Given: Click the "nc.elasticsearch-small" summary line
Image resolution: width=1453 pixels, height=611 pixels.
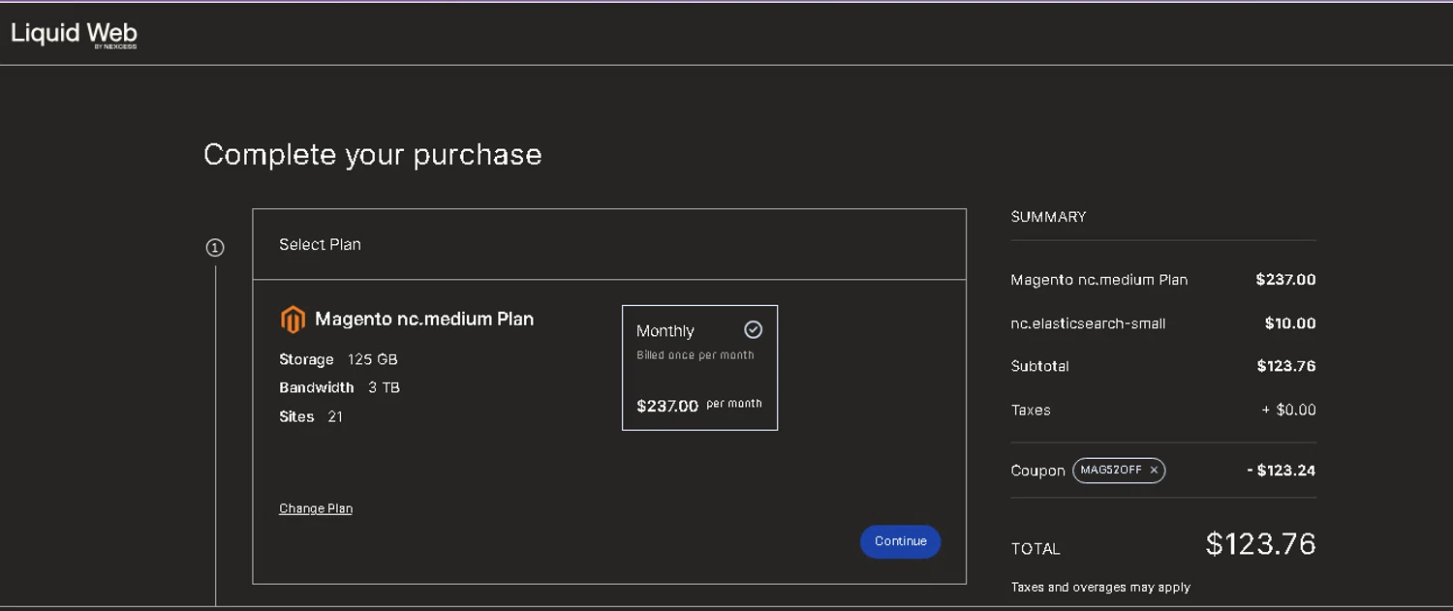Looking at the screenshot, I should (x=1088, y=323).
